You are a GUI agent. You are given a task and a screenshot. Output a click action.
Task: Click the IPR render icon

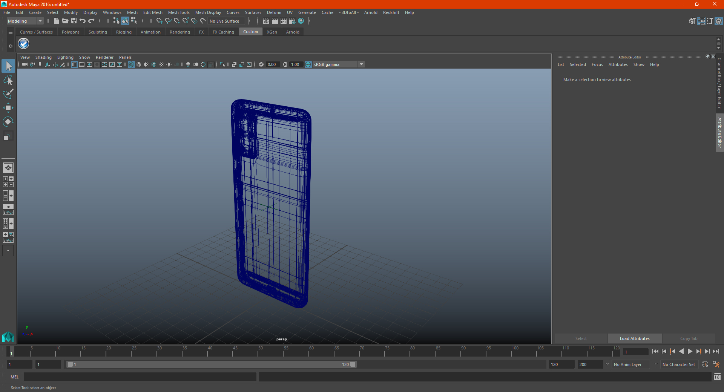pyautogui.click(x=284, y=21)
